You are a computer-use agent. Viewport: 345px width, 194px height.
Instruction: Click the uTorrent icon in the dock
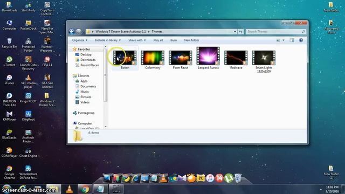tap(229, 178)
